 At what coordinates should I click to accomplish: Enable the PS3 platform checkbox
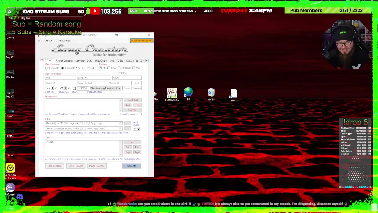[133, 68]
